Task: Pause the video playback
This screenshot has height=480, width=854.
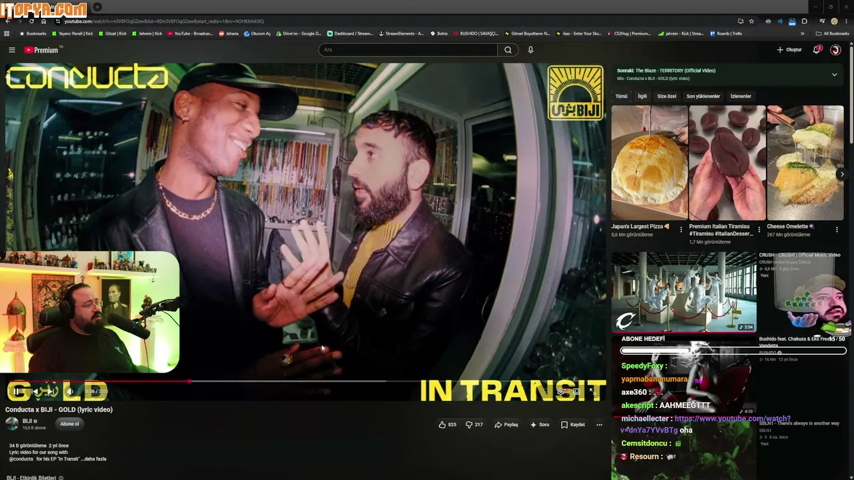Action: point(16,391)
